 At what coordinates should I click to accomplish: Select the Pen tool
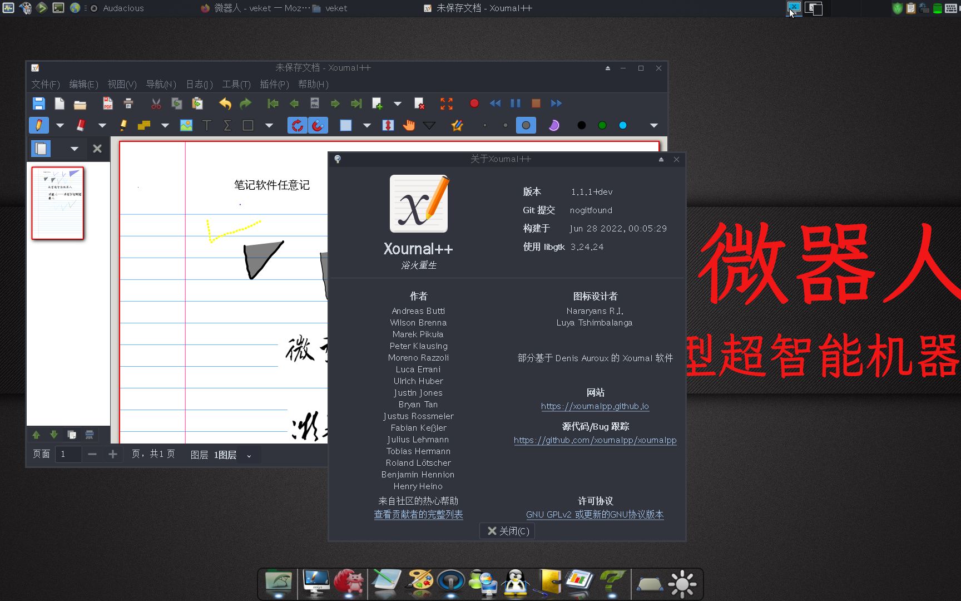click(39, 125)
